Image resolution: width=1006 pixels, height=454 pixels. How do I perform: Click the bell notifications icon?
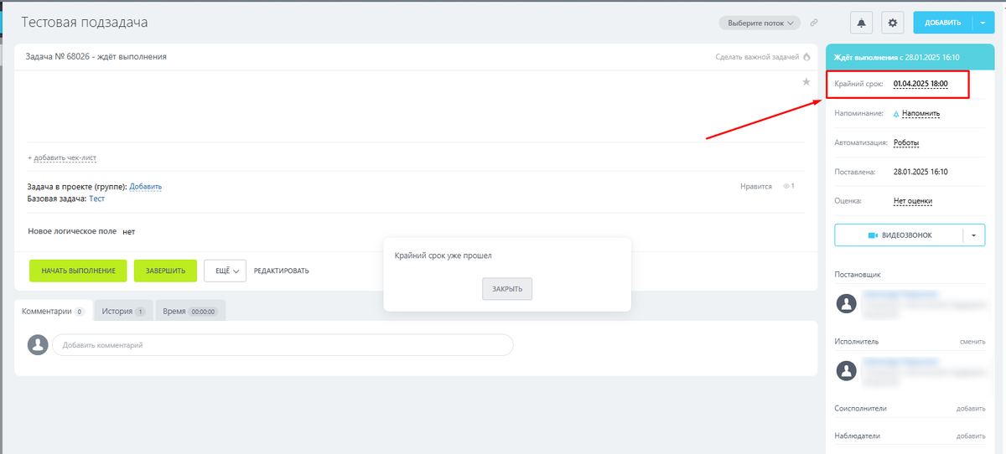tap(862, 23)
